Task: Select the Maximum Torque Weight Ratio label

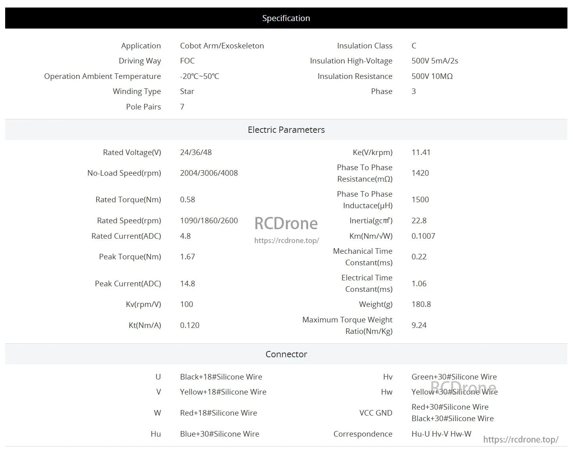Action: point(347,325)
